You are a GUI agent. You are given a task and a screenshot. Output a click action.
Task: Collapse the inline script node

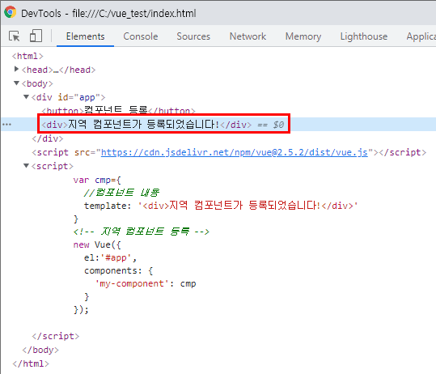26,166
